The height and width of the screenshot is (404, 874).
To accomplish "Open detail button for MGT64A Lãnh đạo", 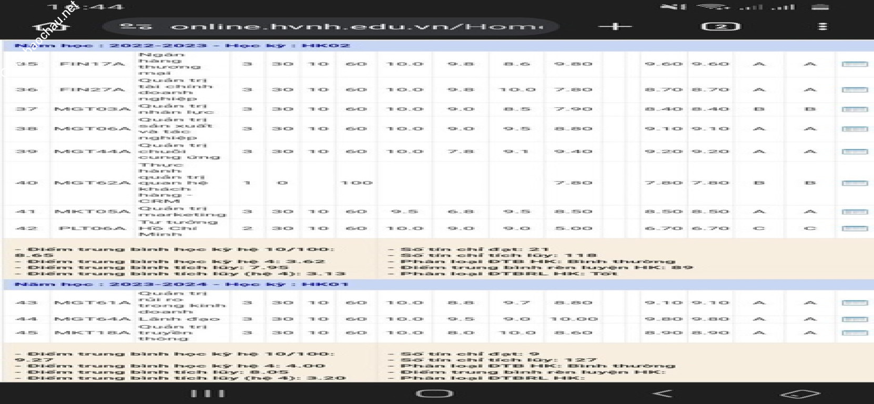I will pos(855,319).
